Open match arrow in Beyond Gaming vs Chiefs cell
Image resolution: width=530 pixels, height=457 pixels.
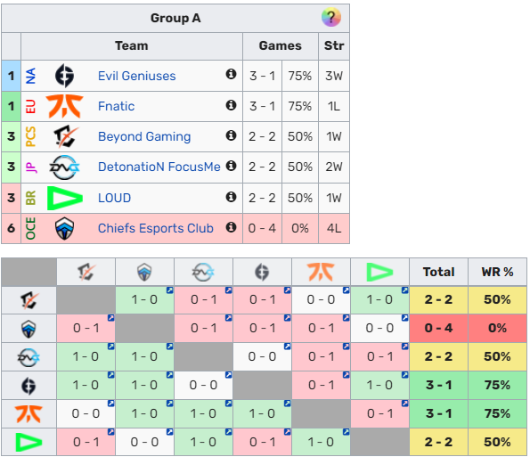click(169, 290)
